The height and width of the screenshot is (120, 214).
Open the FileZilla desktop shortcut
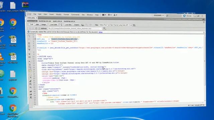pos(13,41)
